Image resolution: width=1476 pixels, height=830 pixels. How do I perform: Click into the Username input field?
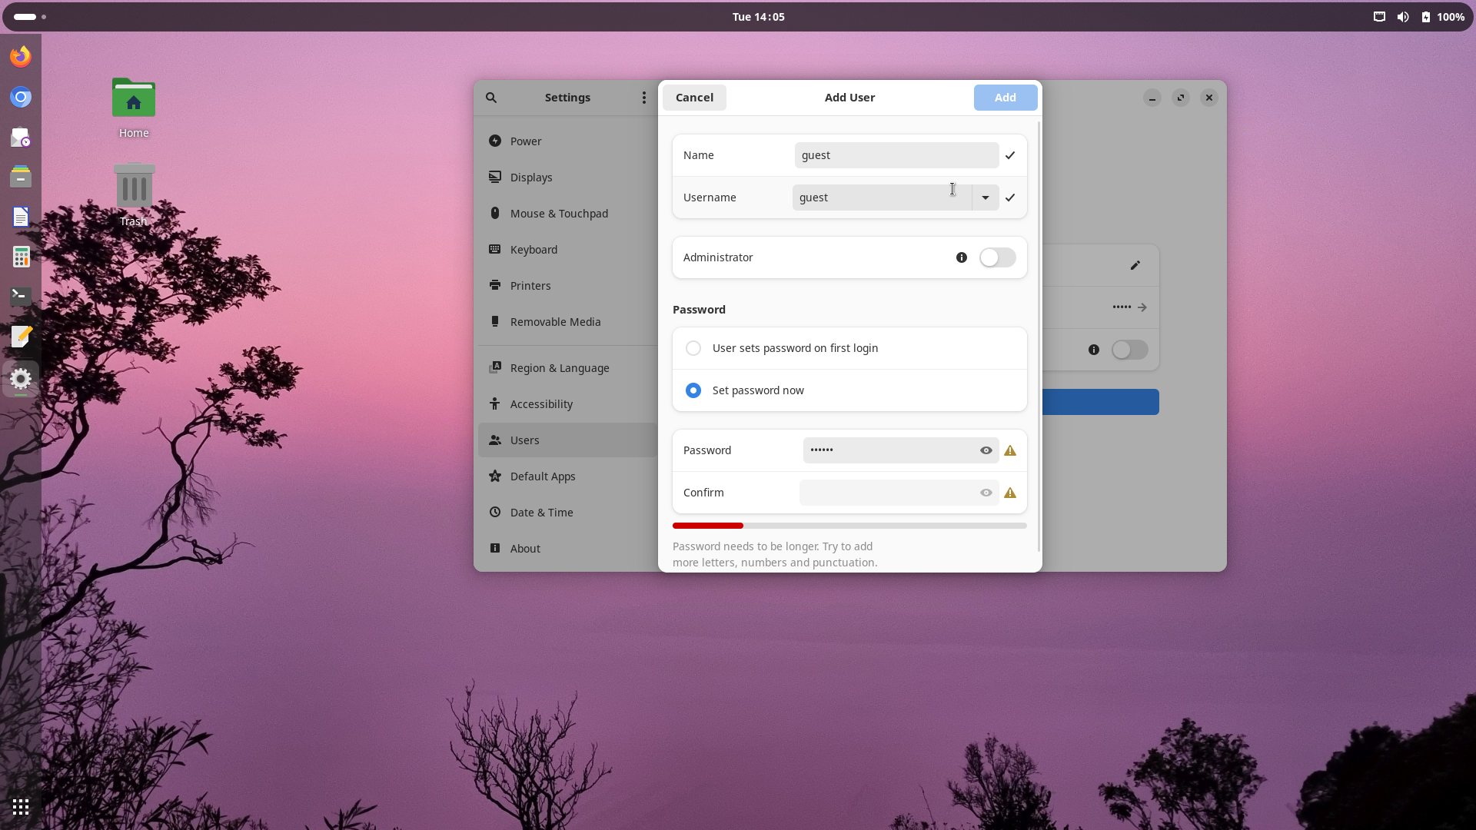point(882,198)
